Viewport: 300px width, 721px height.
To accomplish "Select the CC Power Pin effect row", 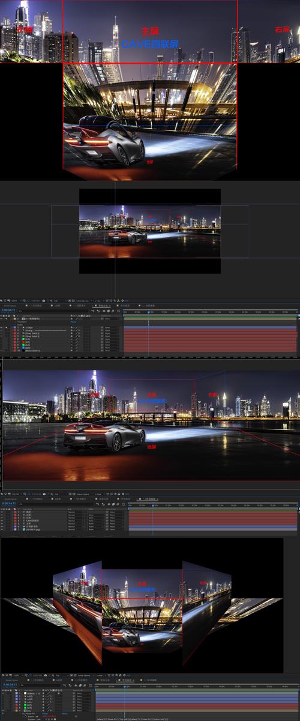I will [x=30, y=714].
